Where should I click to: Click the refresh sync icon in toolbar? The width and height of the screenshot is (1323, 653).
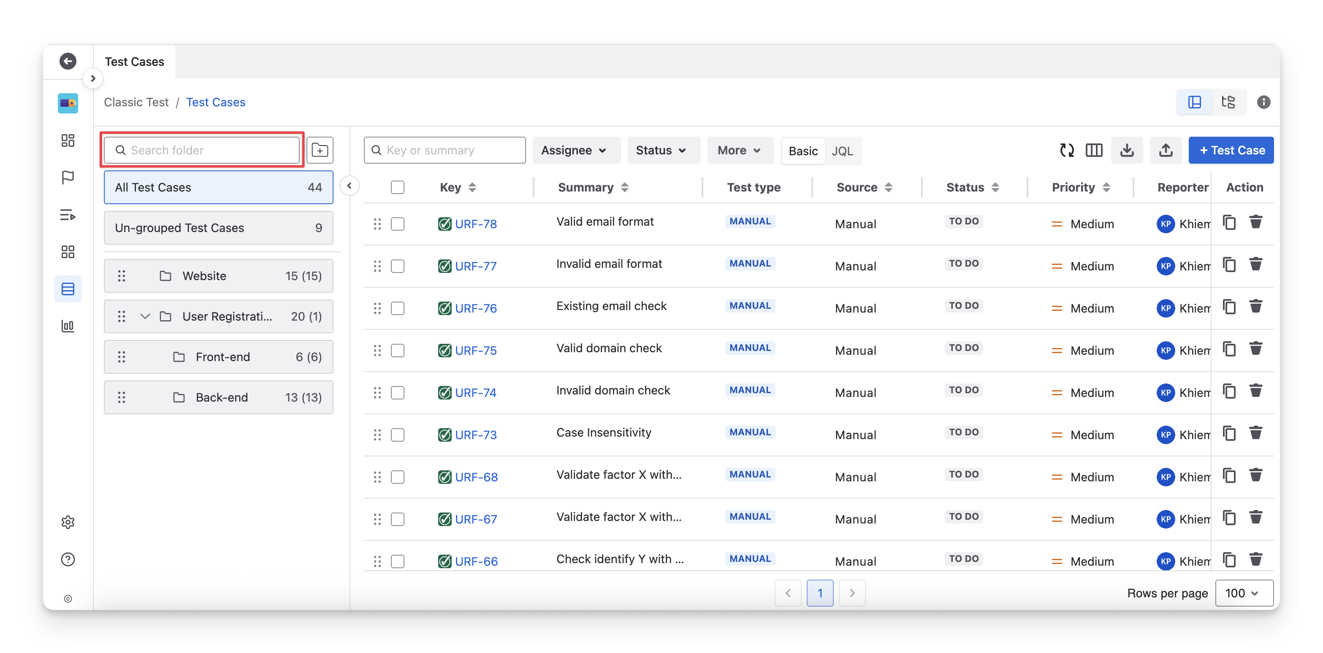click(x=1067, y=150)
